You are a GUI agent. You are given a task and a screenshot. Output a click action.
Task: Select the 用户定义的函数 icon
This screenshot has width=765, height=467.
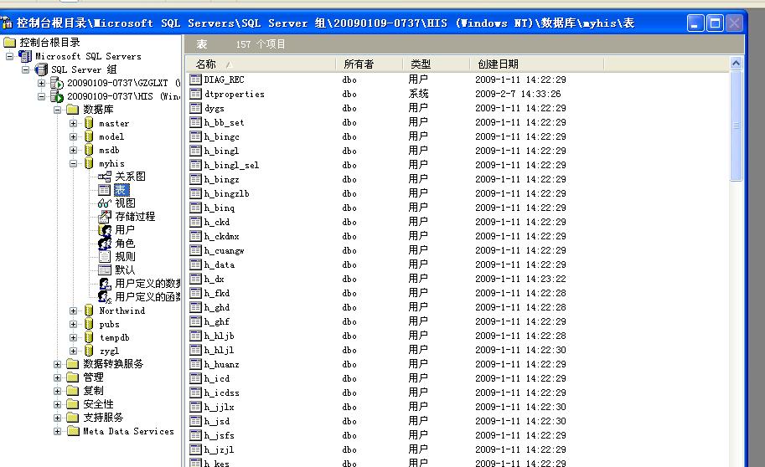coord(105,296)
